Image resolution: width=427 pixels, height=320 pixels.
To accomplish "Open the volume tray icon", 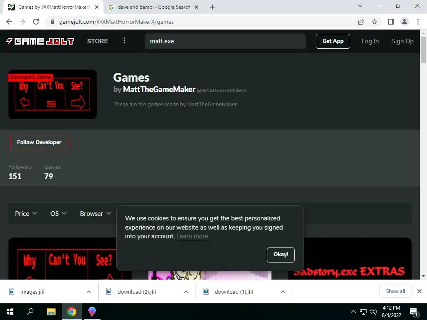I will [373, 312].
